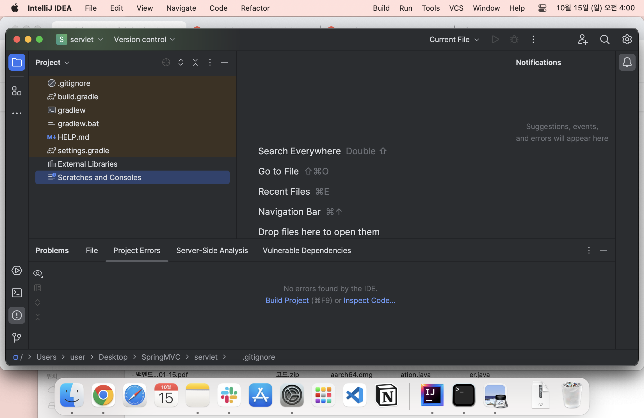
Task: Click Users in navigation breadcrumb
Action: point(46,357)
